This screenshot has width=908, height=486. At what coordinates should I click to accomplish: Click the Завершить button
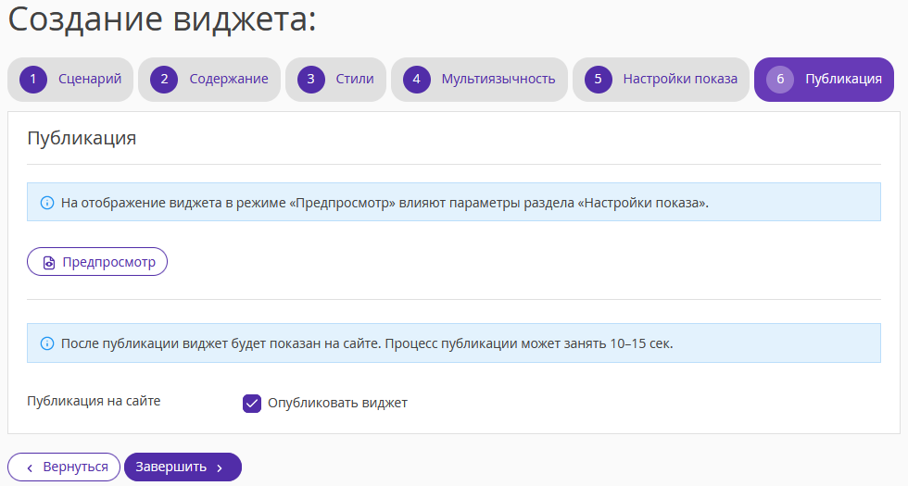click(x=183, y=467)
